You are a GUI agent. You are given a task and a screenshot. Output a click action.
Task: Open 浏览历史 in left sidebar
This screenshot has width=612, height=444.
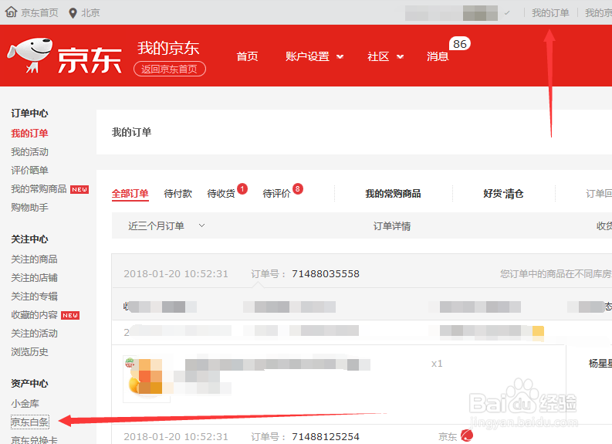point(29,352)
